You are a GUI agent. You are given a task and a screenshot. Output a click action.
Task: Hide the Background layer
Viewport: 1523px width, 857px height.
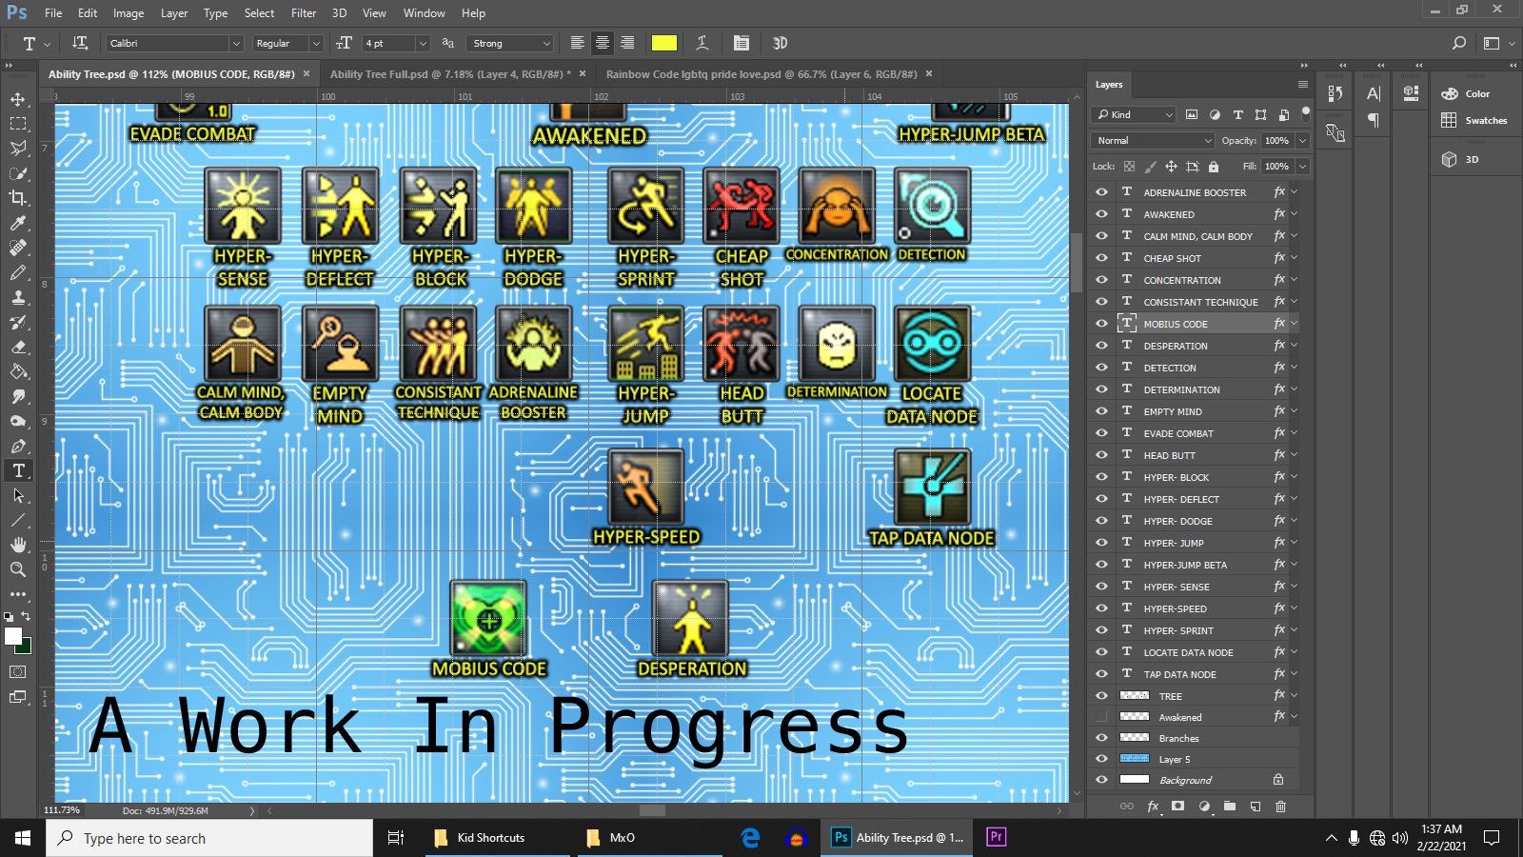1101,780
